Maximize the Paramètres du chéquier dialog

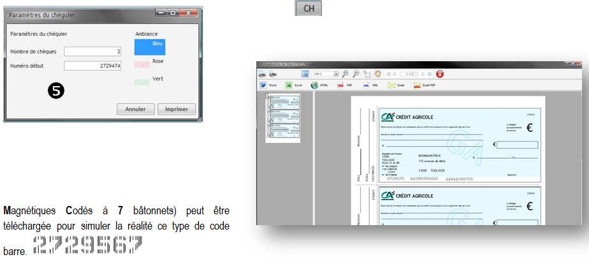click(173, 12)
